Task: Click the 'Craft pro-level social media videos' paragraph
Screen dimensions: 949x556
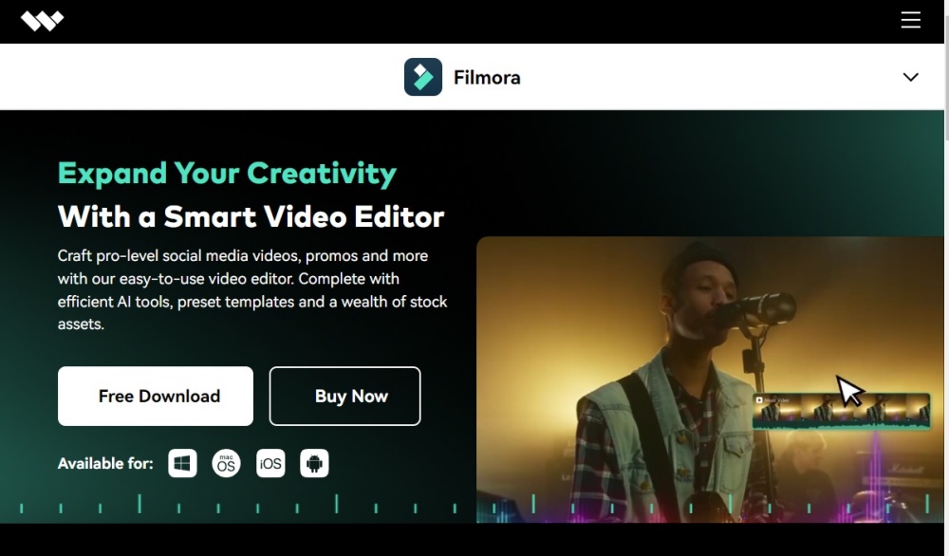Action: tap(252, 289)
